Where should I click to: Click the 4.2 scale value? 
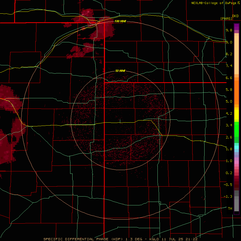pos(229,114)
